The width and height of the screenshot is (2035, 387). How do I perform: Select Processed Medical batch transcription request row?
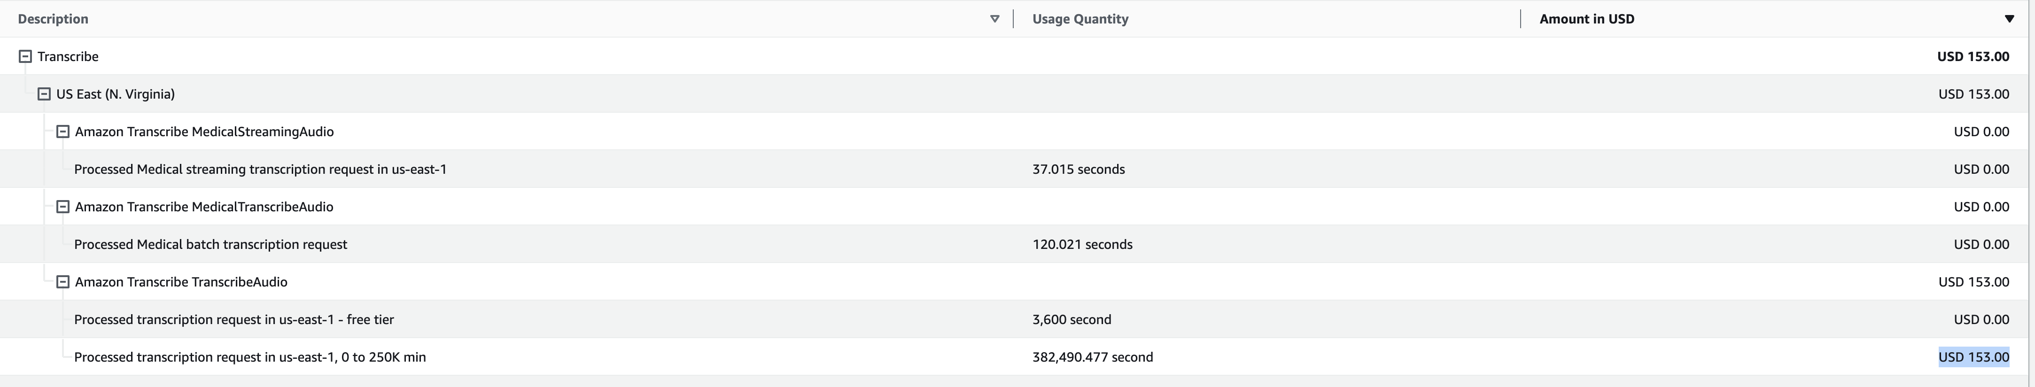(x=1014, y=244)
